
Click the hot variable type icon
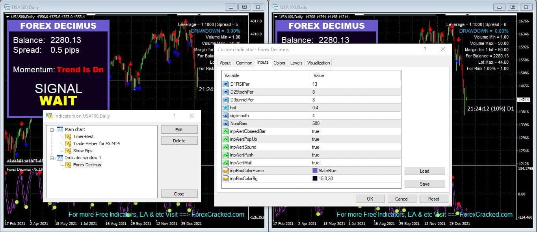(x=226, y=108)
